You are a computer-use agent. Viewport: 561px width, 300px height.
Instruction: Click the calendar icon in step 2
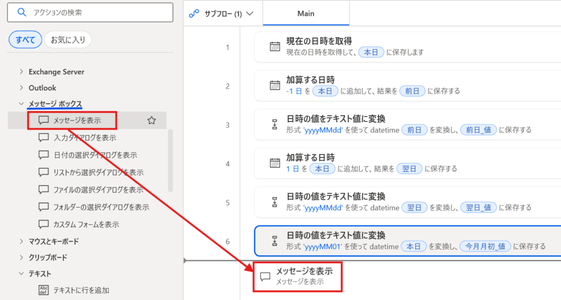[x=275, y=85]
